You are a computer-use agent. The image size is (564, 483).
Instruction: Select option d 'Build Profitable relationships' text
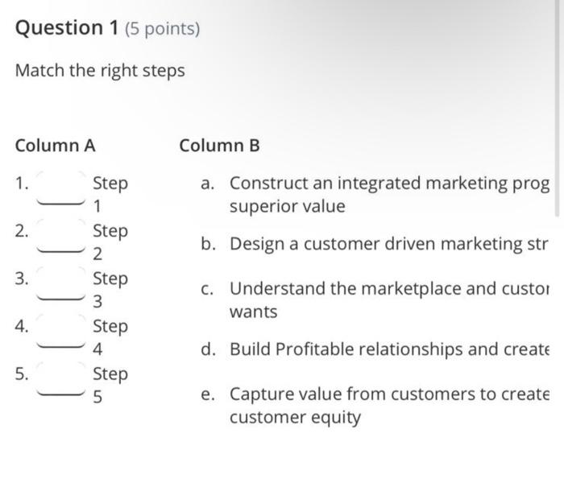(389, 349)
